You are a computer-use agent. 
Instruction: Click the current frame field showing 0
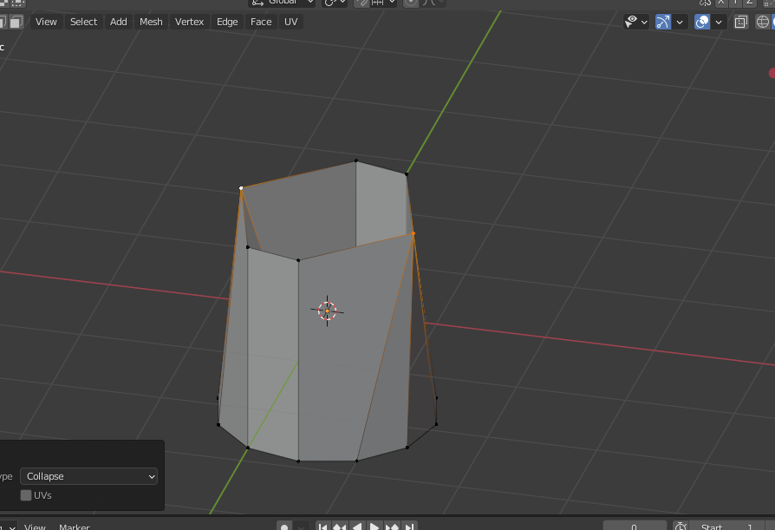click(635, 527)
